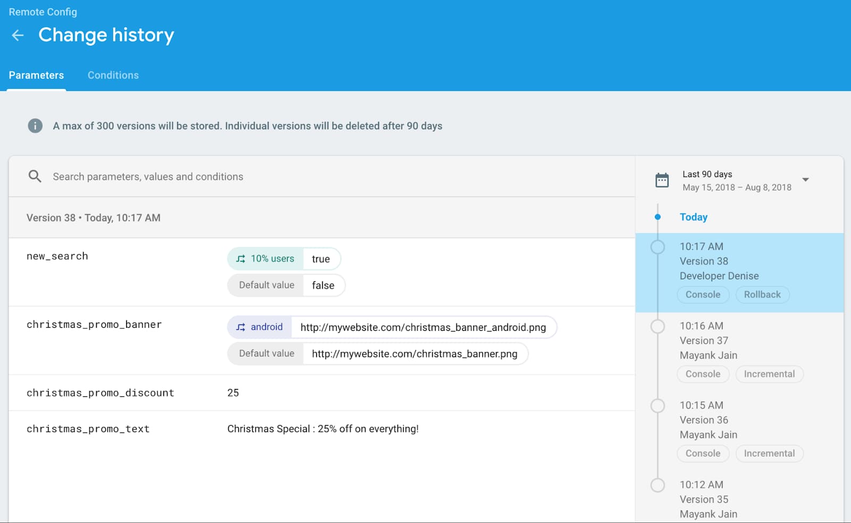Click the info icon in the notice bar
The width and height of the screenshot is (851, 523).
(35, 126)
